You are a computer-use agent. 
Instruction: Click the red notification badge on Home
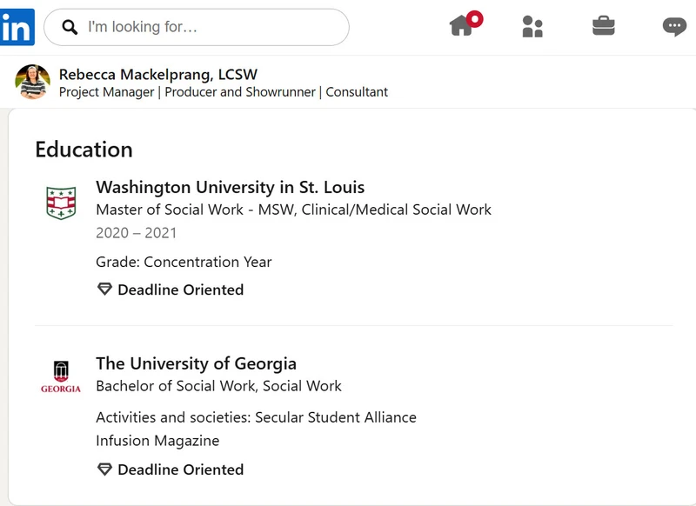point(475,19)
